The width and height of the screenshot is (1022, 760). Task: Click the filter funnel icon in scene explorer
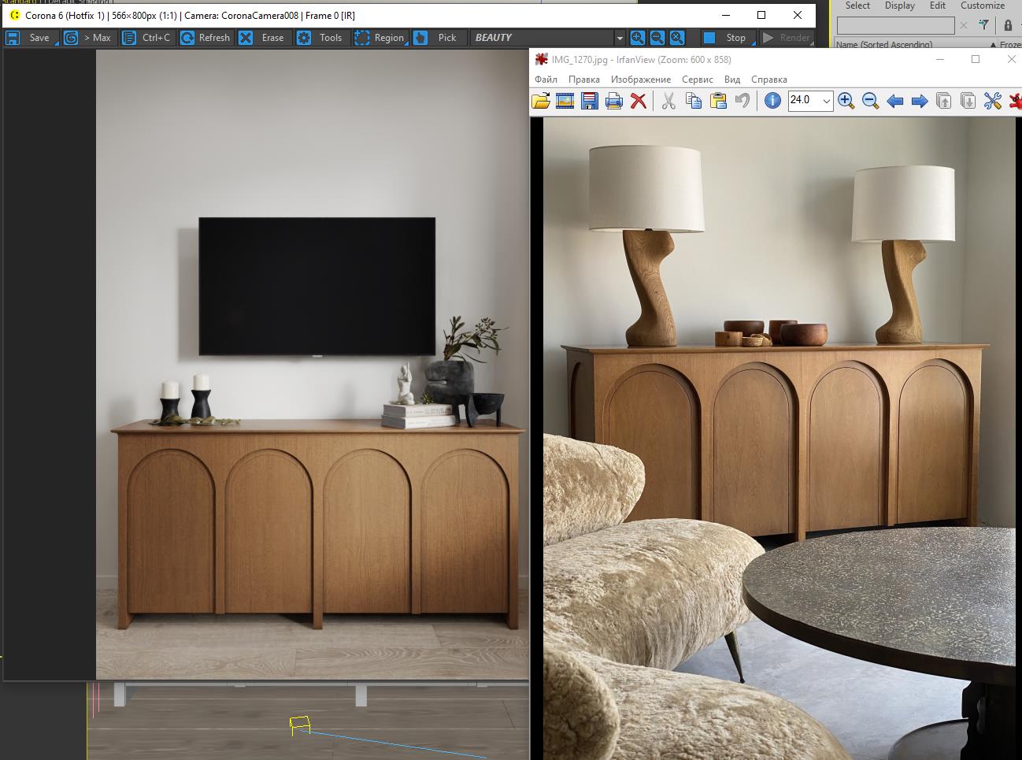pos(983,25)
